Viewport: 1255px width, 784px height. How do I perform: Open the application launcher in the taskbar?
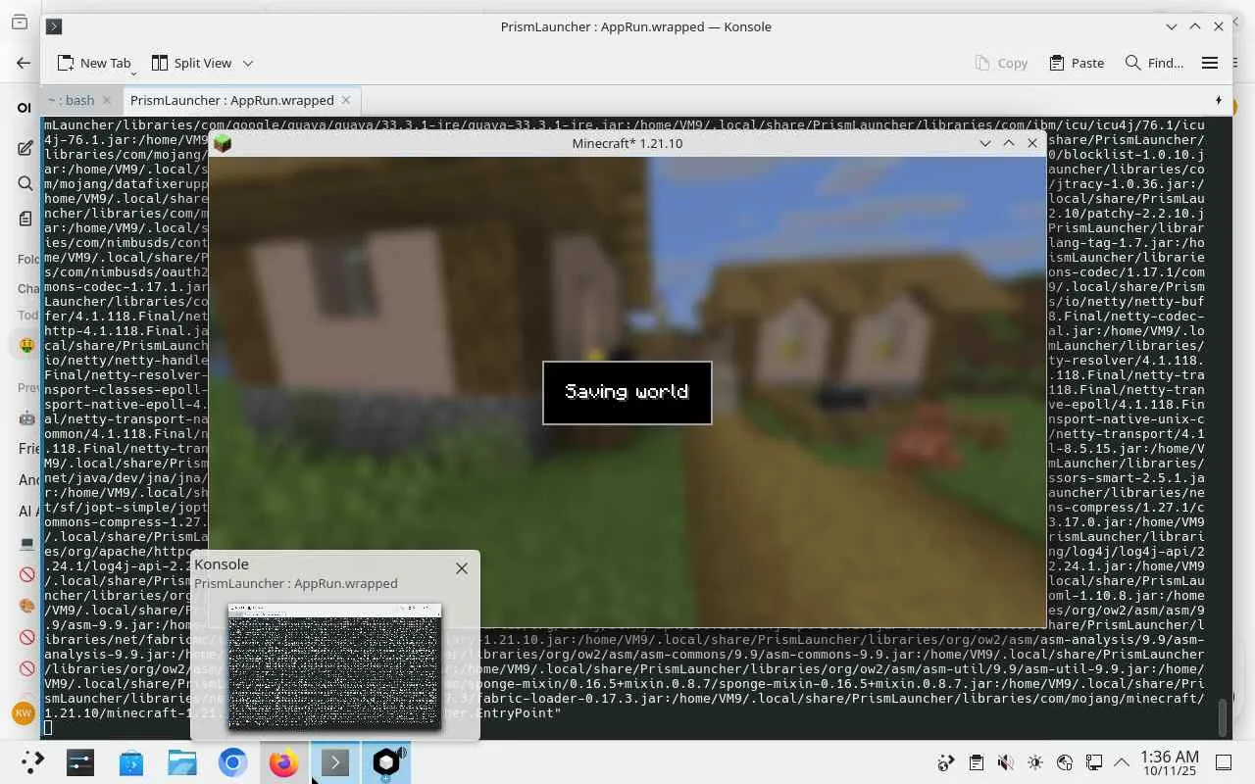click(32, 762)
